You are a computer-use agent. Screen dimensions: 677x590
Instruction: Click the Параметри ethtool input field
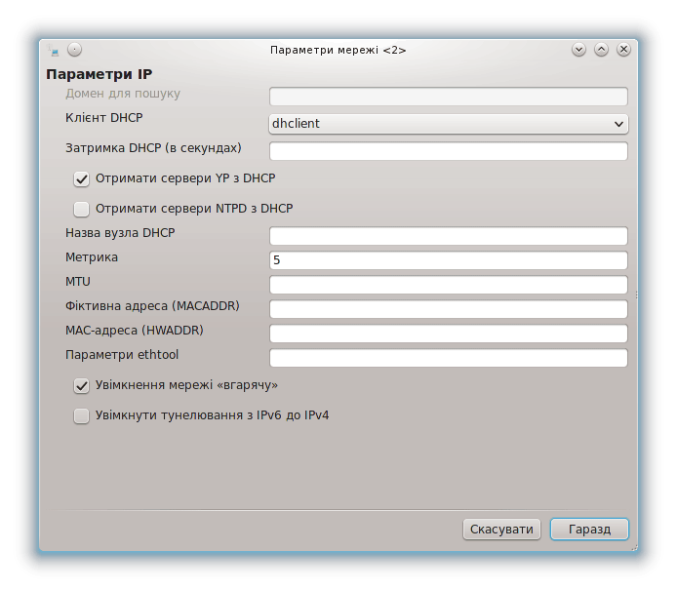pos(448,358)
